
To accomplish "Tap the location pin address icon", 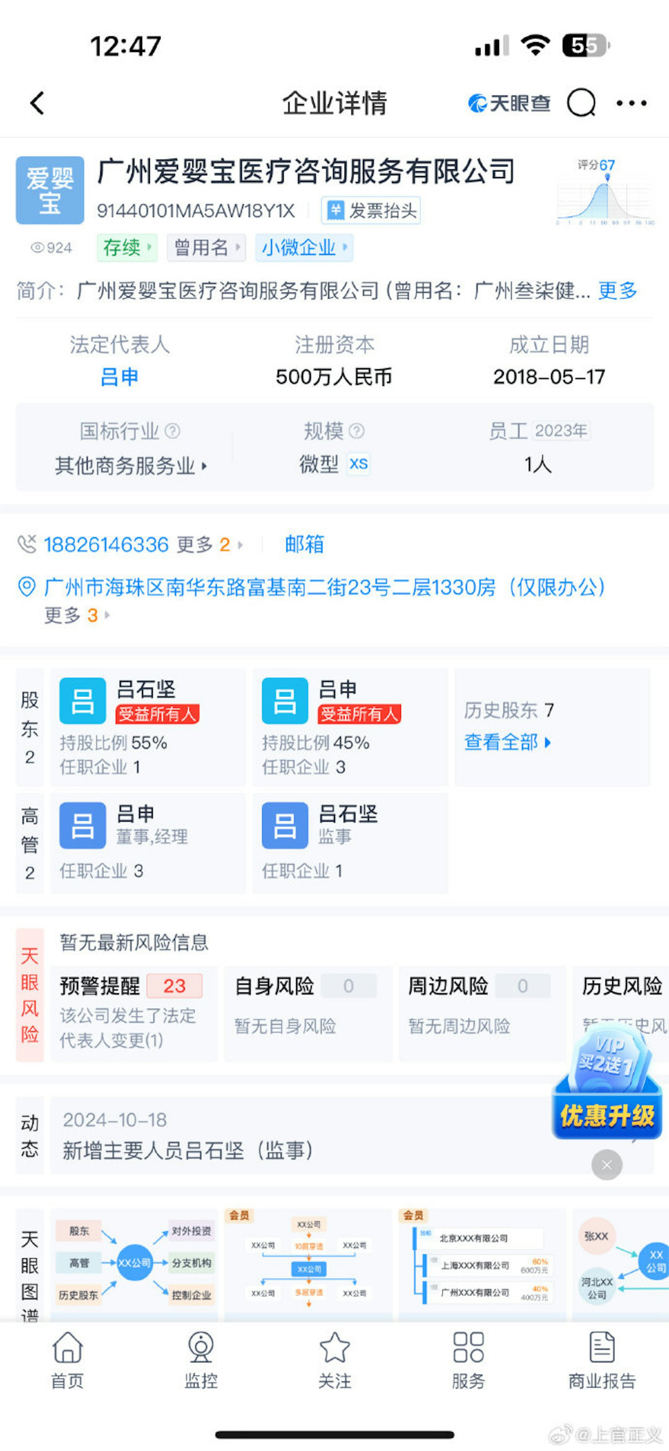I will pos(26,587).
